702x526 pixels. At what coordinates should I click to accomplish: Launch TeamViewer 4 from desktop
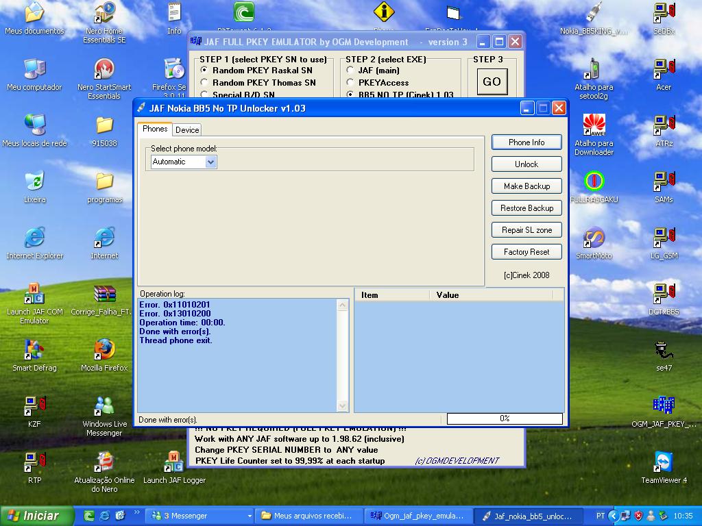pos(664,467)
